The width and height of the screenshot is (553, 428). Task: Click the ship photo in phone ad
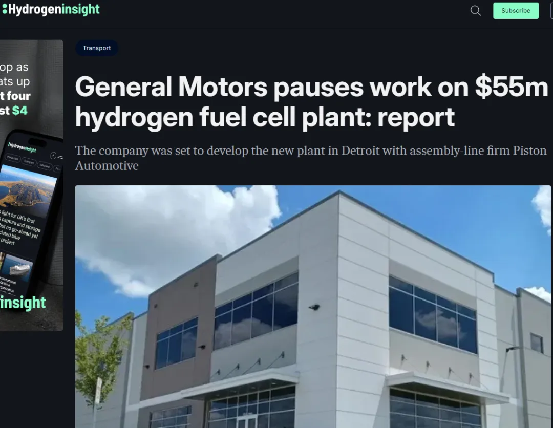click(x=18, y=267)
